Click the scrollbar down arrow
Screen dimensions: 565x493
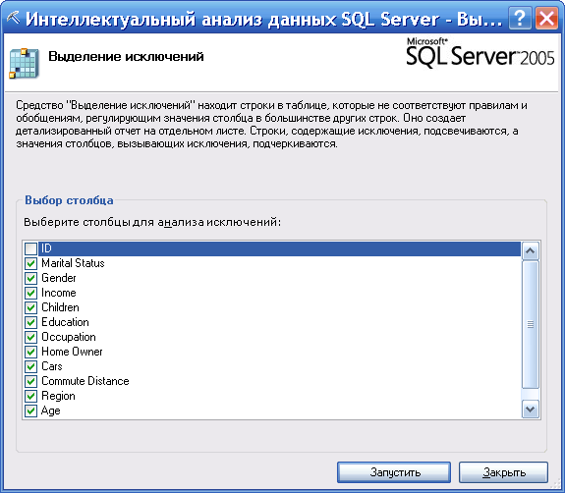tap(530, 410)
